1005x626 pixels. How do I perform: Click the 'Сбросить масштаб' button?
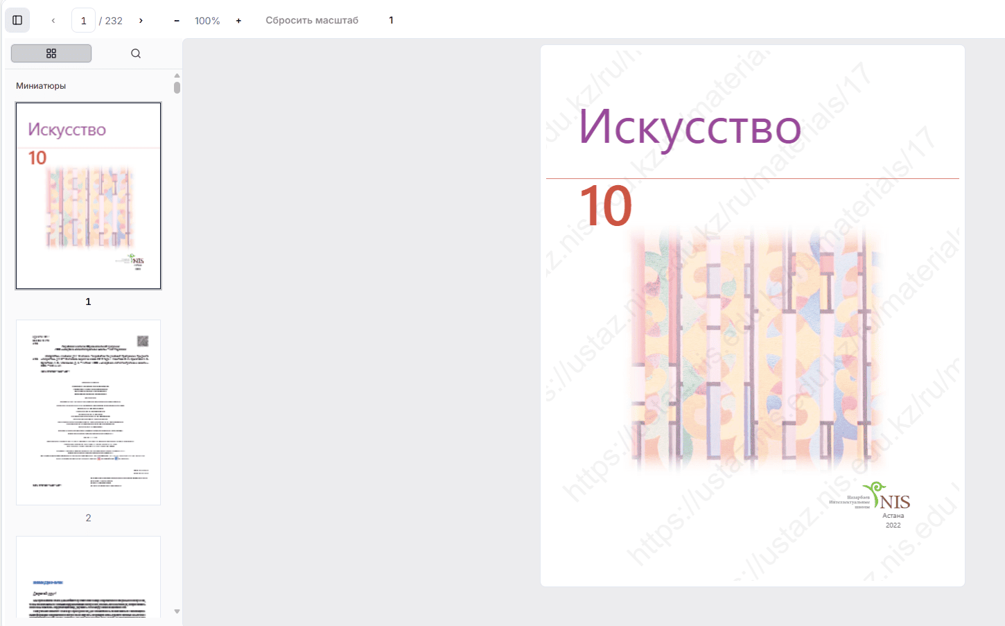click(312, 20)
